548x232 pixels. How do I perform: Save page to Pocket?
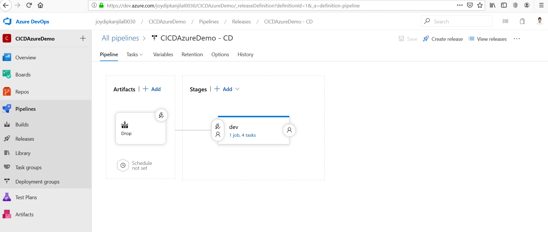coord(470,5)
